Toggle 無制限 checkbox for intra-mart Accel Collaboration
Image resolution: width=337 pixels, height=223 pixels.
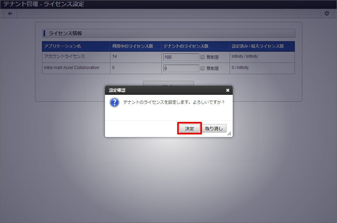[202, 68]
